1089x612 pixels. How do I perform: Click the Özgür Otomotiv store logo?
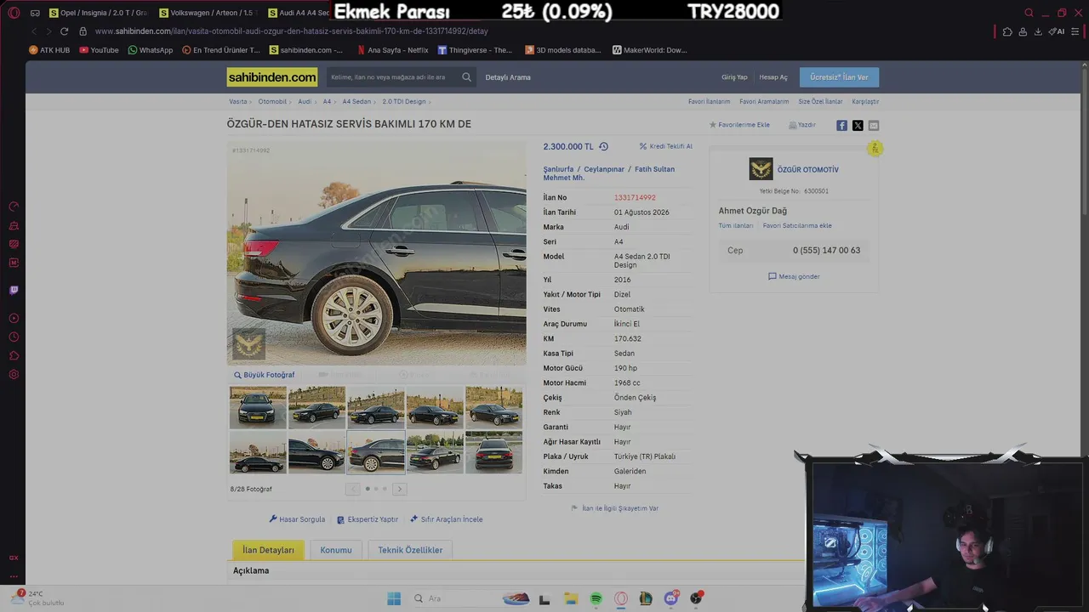(x=761, y=168)
